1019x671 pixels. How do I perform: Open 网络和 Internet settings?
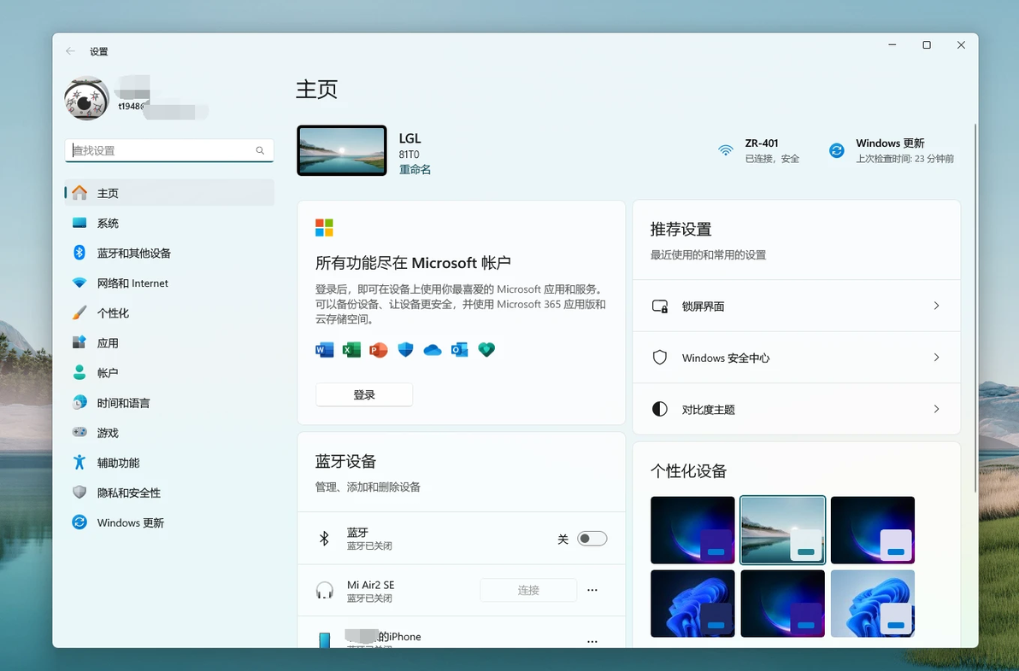tap(169, 283)
